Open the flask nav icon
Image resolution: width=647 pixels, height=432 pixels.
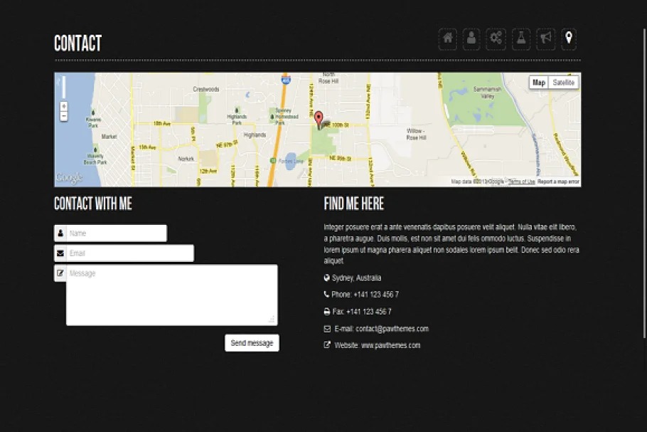tap(521, 39)
